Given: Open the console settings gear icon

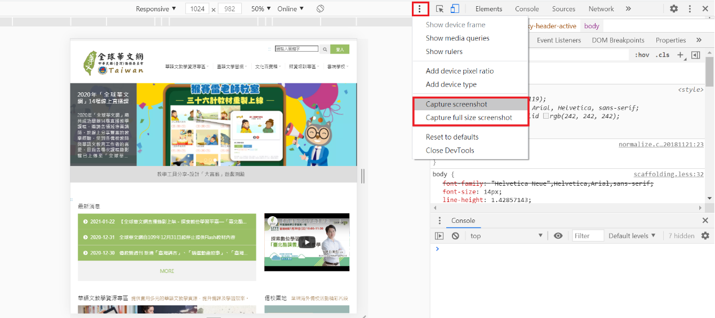Looking at the screenshot, I should click(705, 236).
